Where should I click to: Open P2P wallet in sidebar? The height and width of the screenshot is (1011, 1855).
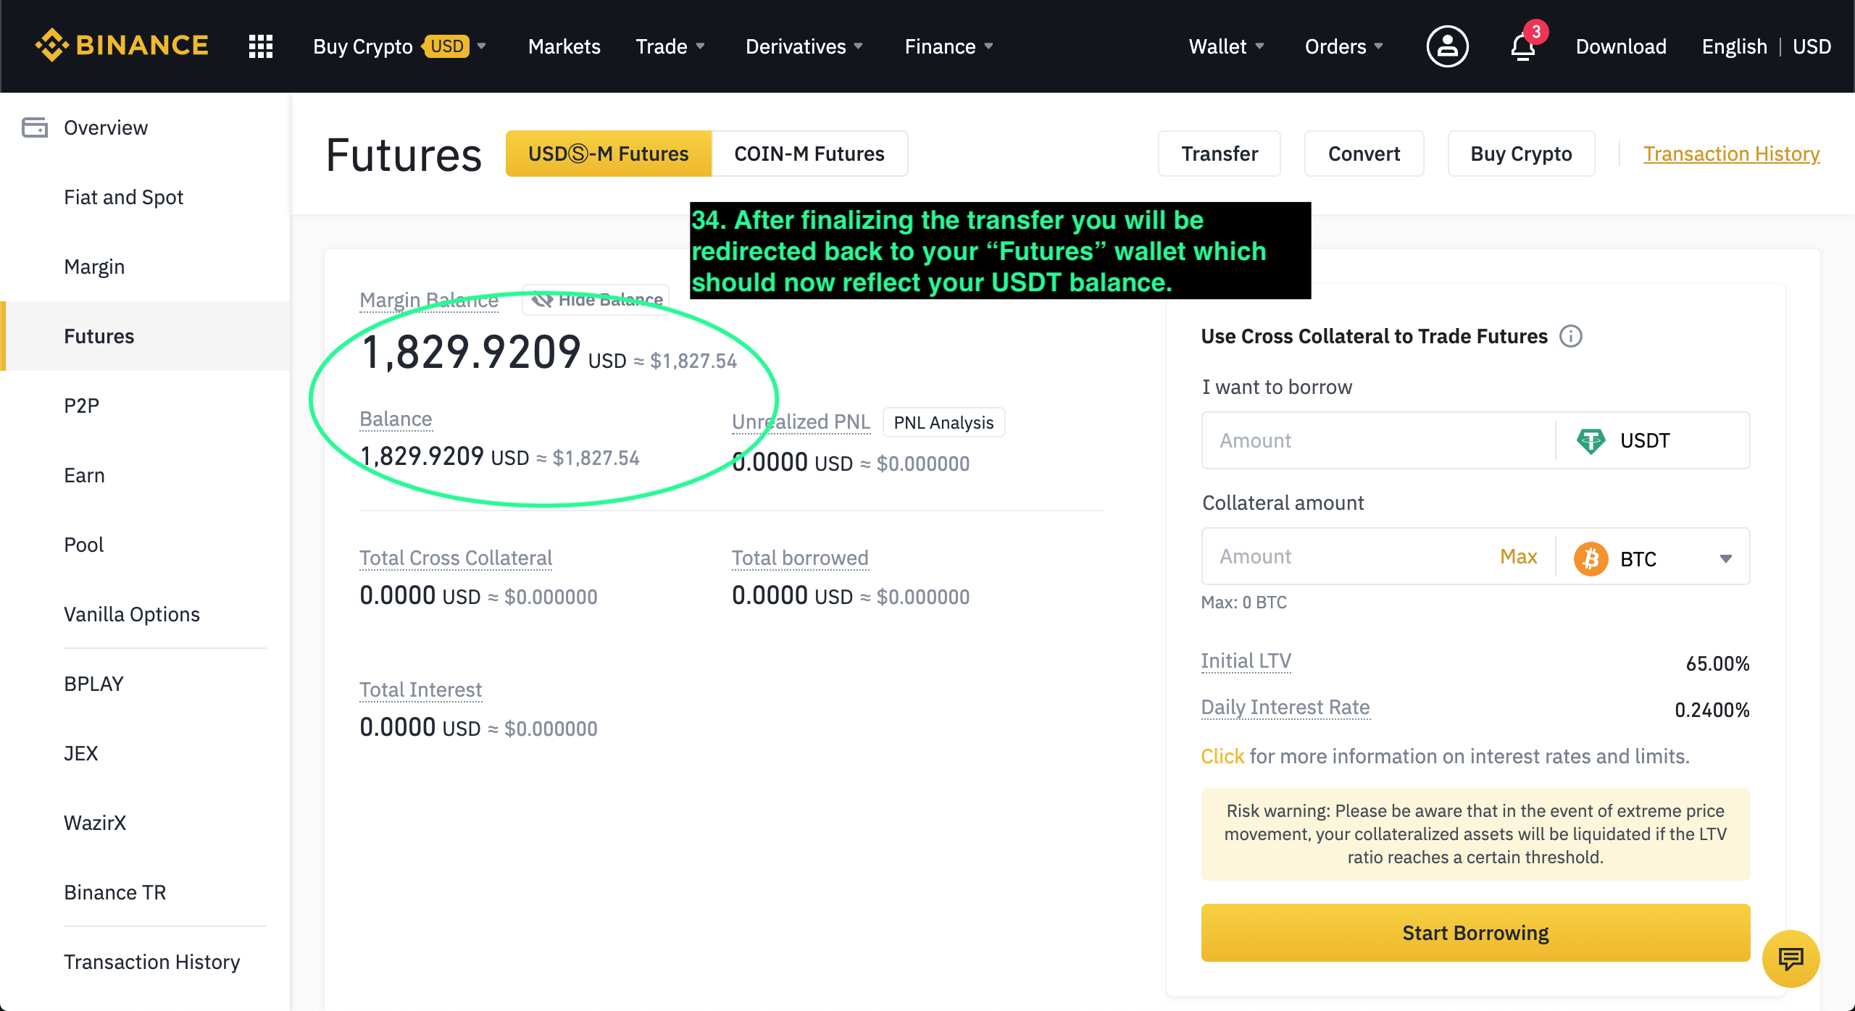(145, 406)
